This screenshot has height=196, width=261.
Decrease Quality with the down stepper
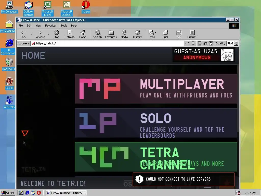[x=236, y=45]
